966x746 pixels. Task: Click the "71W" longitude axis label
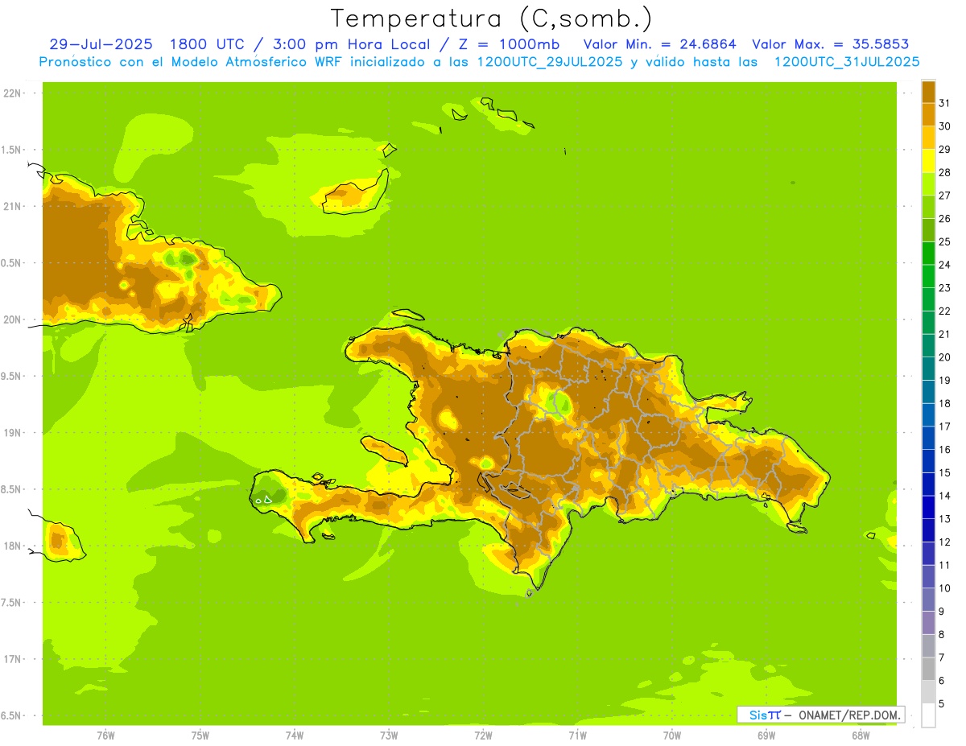(x=577, y=736)
